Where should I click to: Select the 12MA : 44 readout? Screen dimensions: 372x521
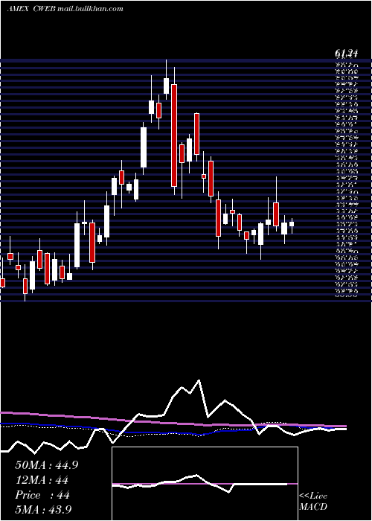[42, 480]
